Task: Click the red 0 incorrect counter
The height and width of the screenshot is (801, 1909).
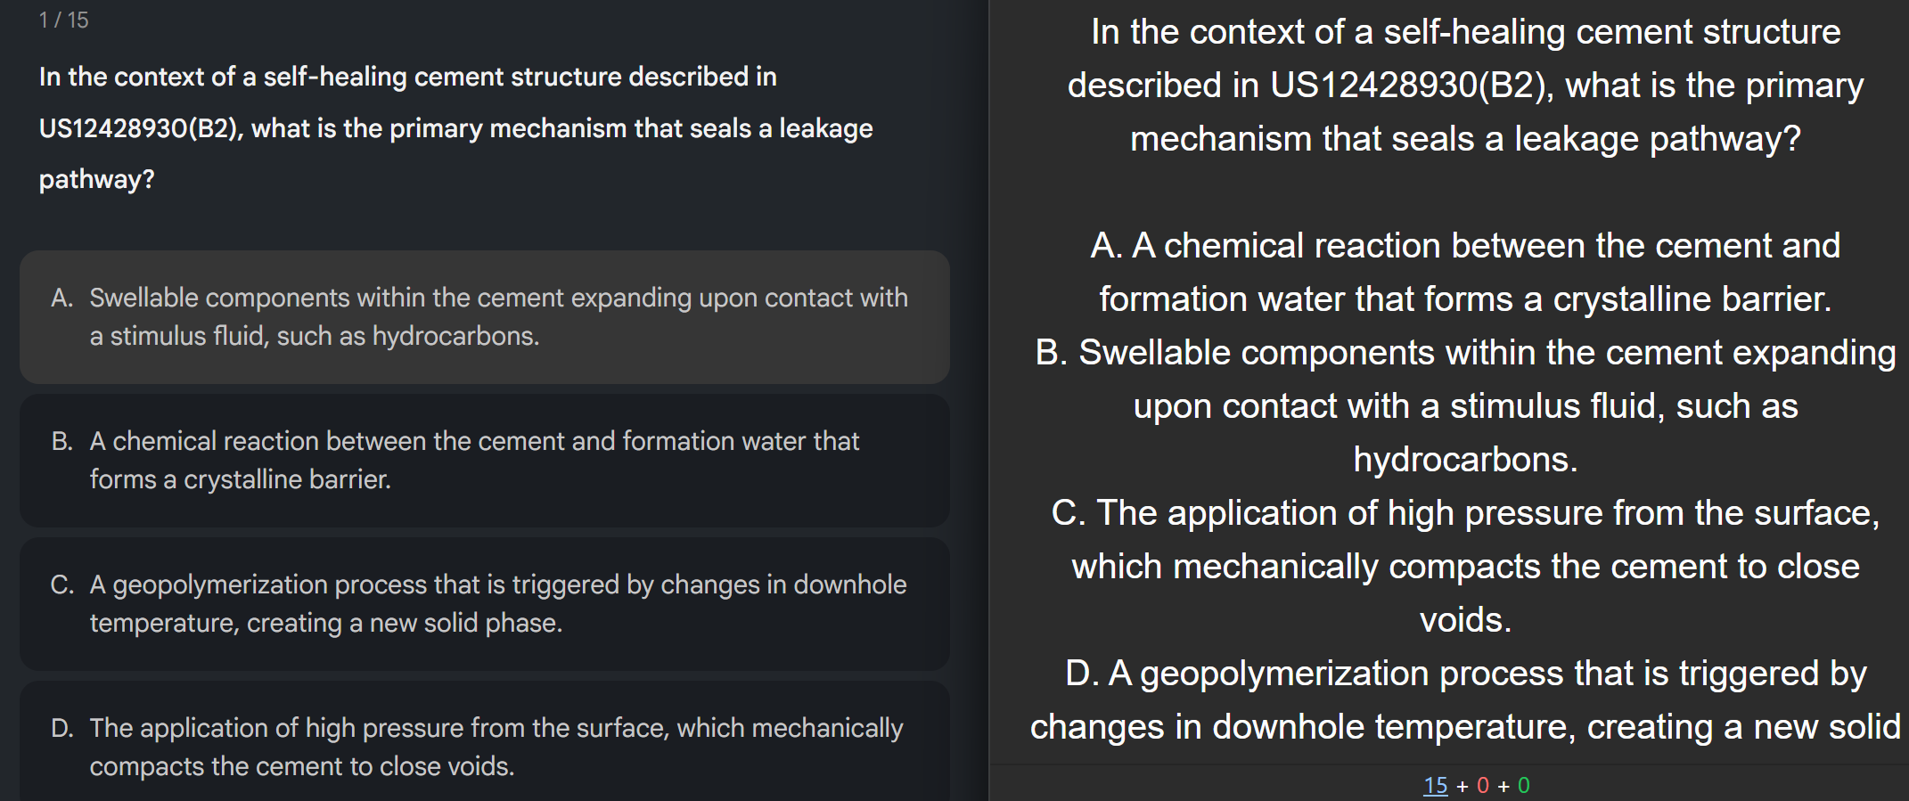Action: (1481, 786)
